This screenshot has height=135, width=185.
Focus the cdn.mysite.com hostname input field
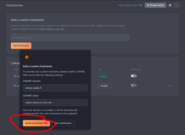coord(70,38)
